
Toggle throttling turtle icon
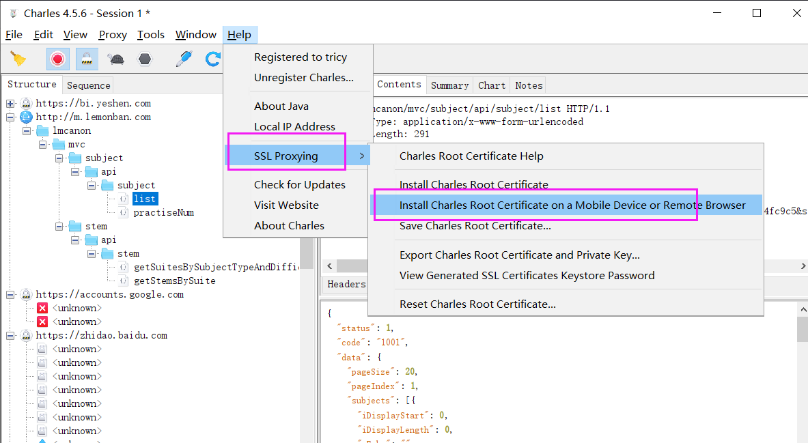115,59
